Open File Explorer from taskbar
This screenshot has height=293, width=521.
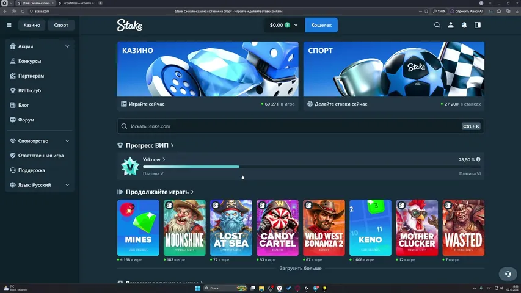click(x=261, y=288)
